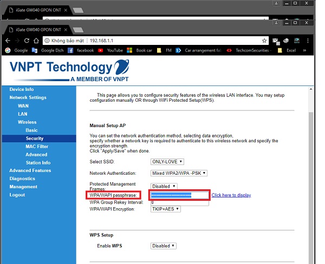Open the MAC Filter page
Image resolution: width=325 pixels, height=264 pixels.
pos(37,147)
